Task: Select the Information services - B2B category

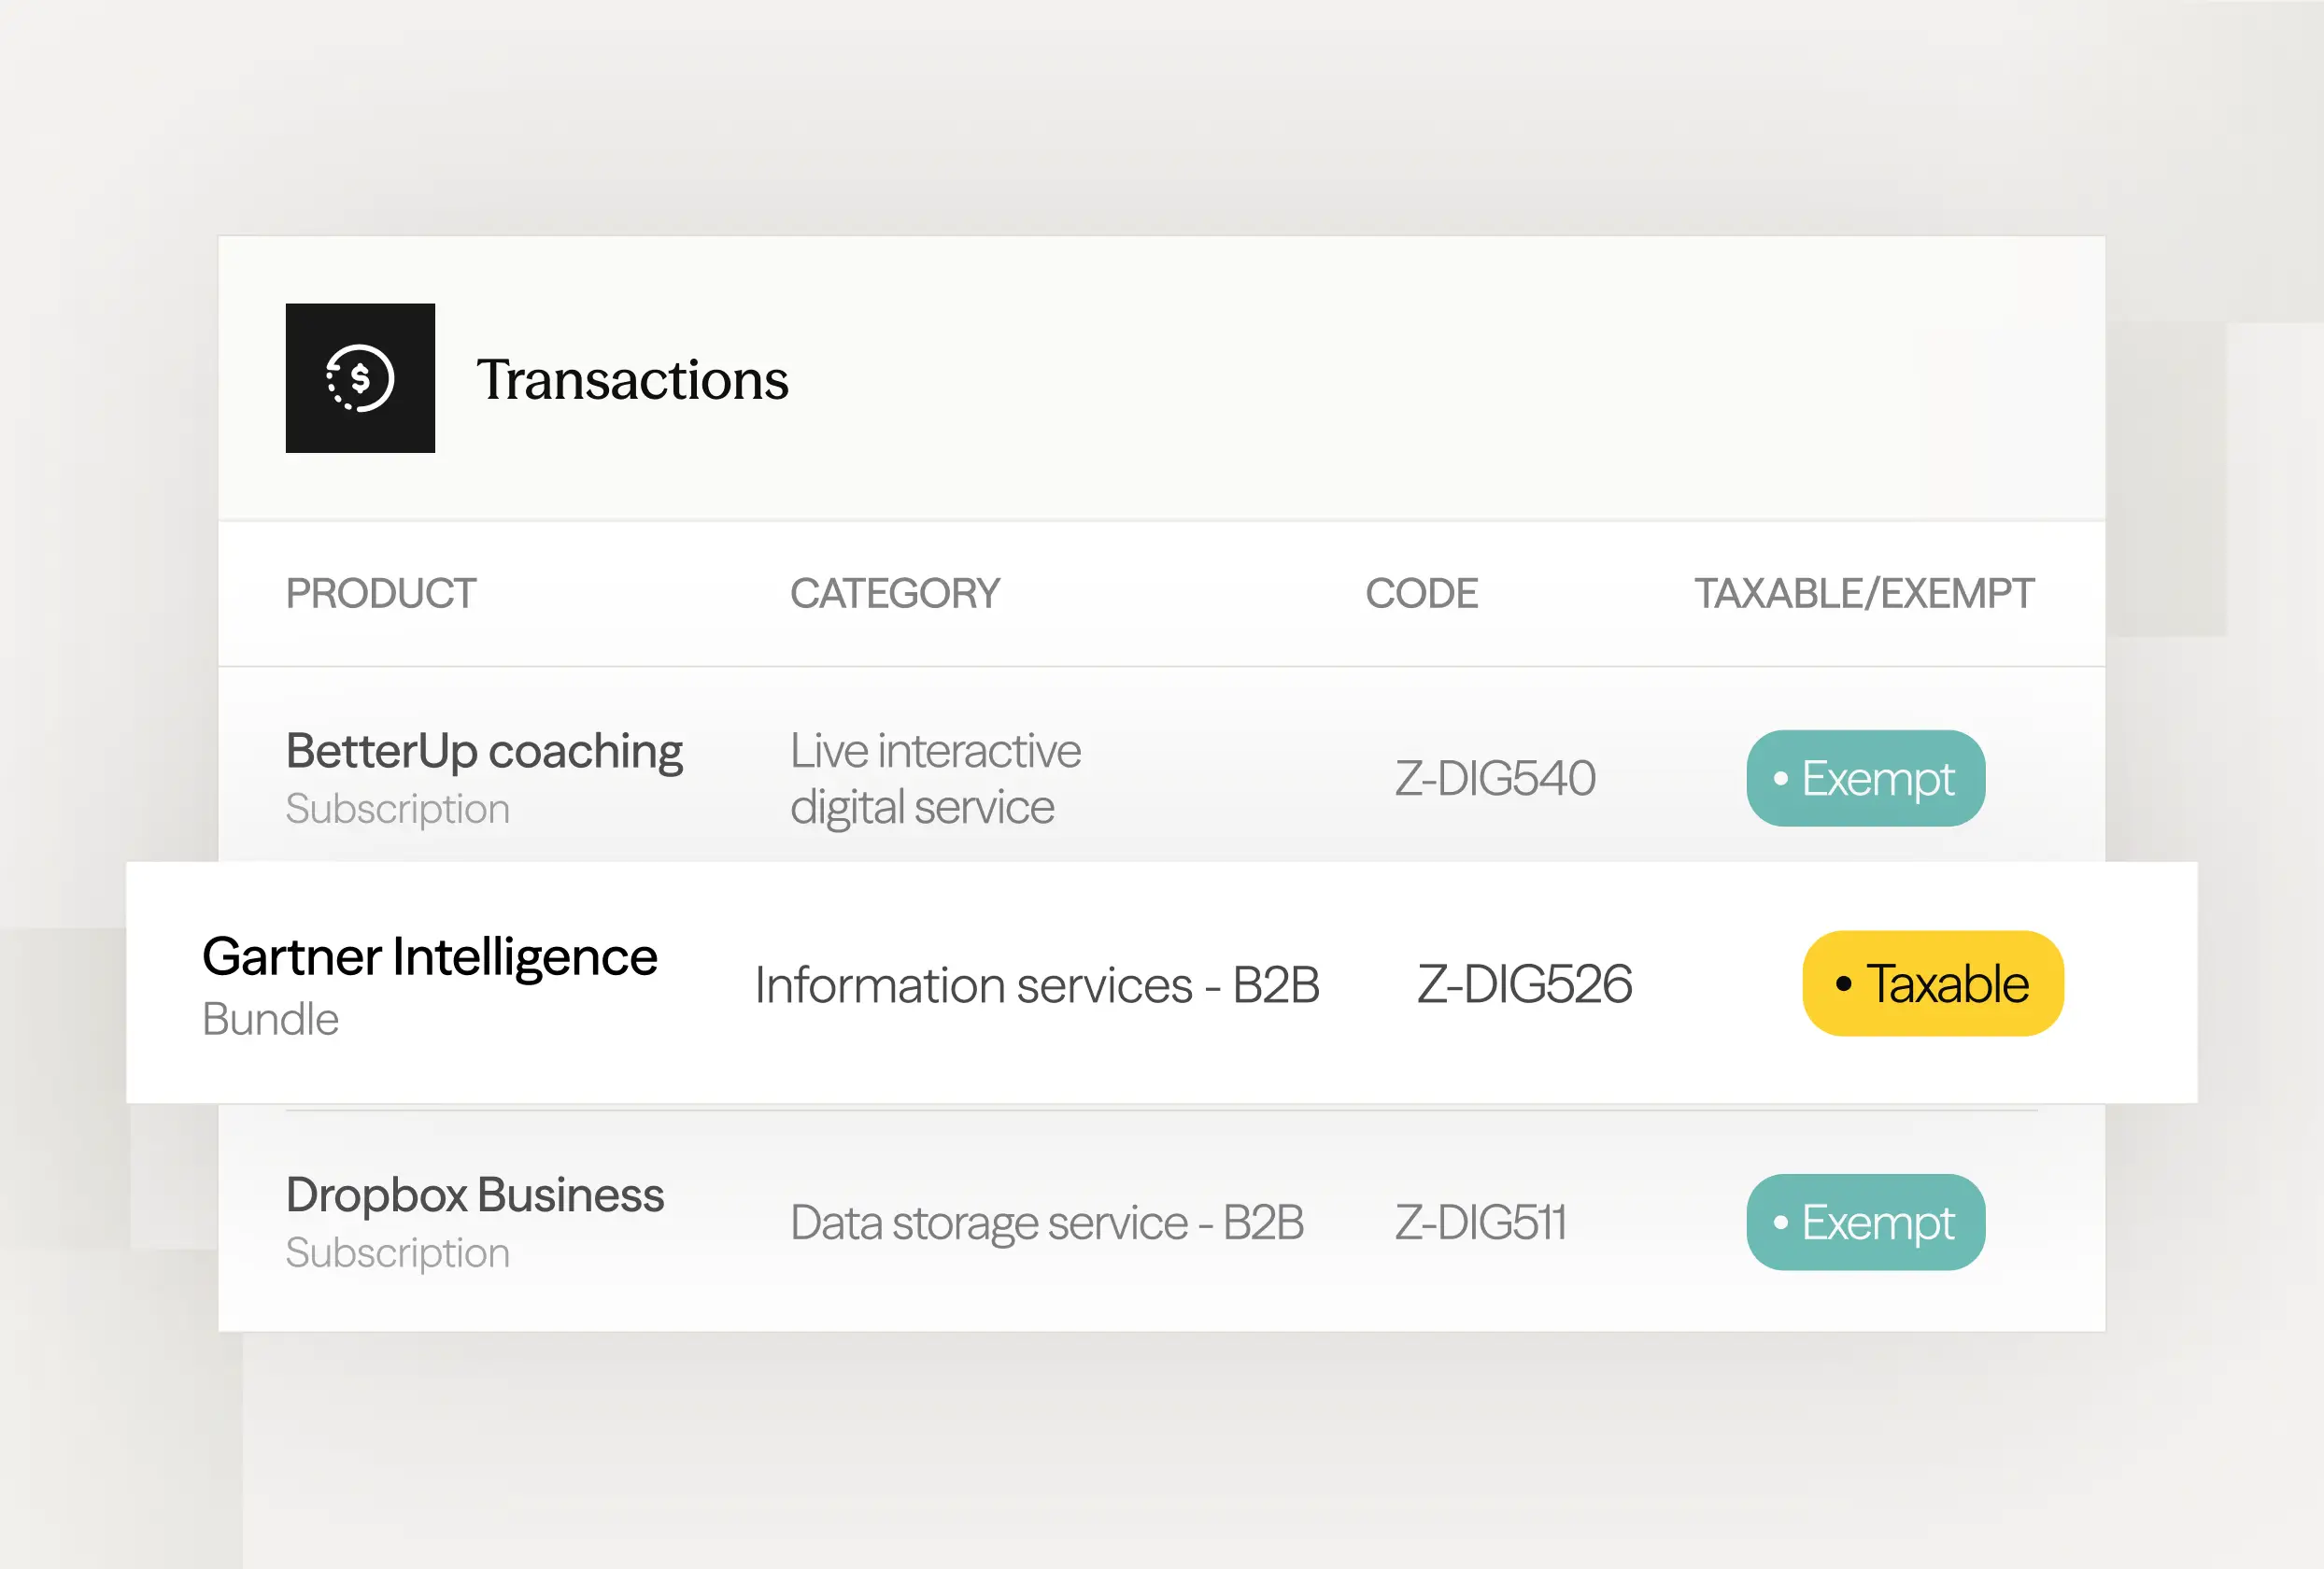Action: pos(1036,985)
